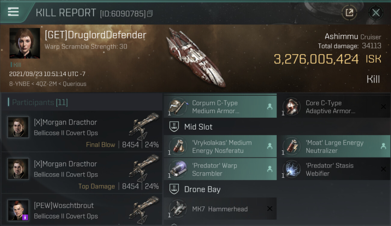
Task: Click the 'Moat' Large Energy Neutralizer item
Action: click(334, 146)
